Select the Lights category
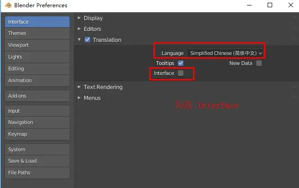 37,57
